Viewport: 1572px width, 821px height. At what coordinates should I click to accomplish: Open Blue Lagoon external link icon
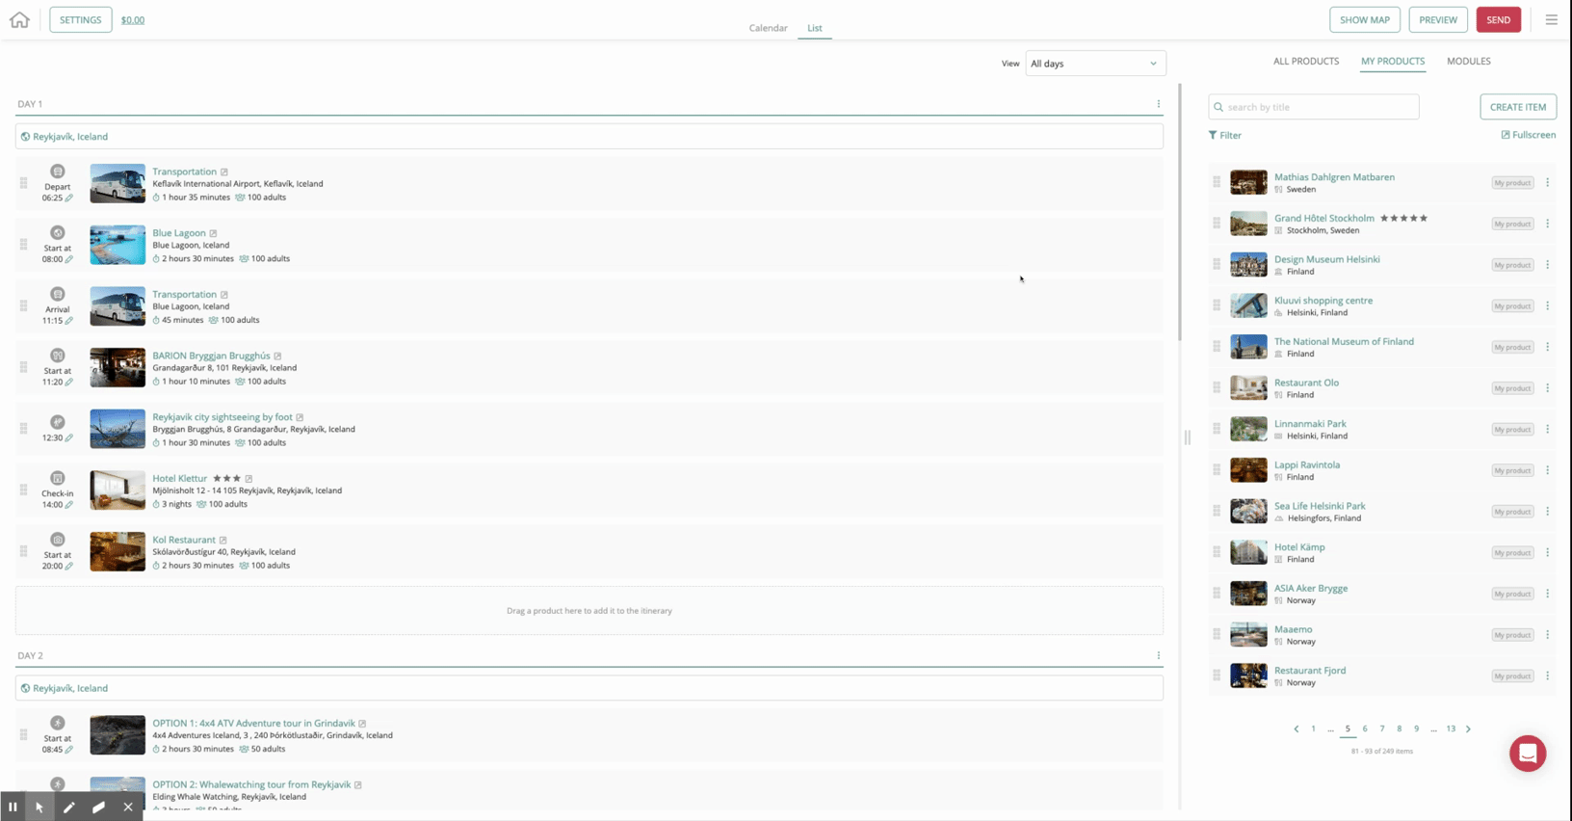[x=214, y=233]
